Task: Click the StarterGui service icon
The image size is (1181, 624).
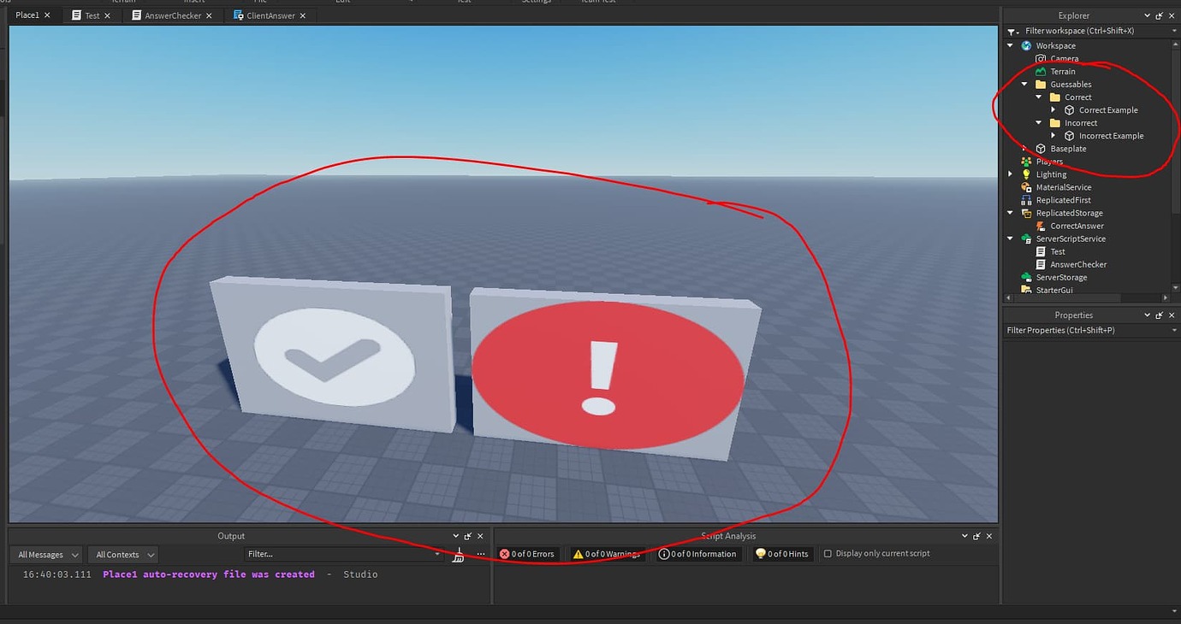Action: 1026,290
